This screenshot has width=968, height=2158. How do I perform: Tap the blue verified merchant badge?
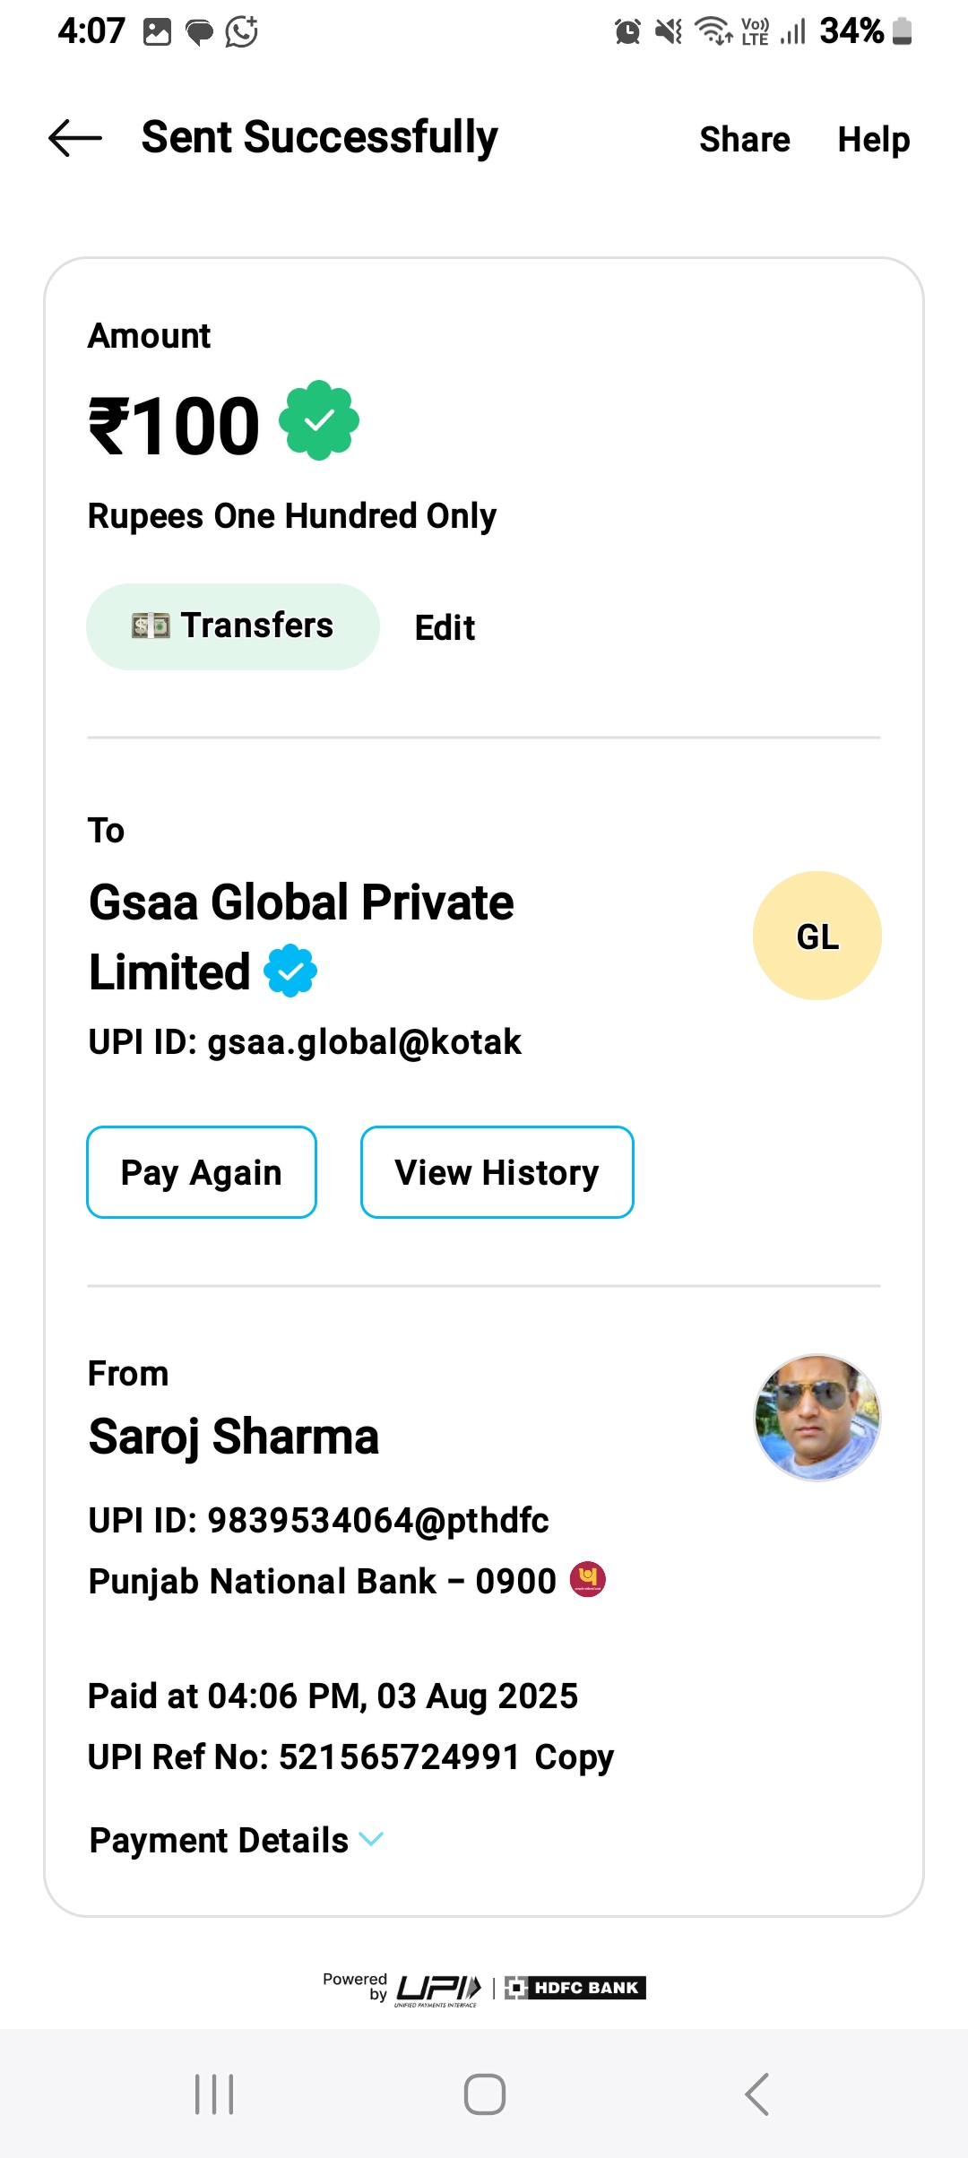tap(290, 971)
